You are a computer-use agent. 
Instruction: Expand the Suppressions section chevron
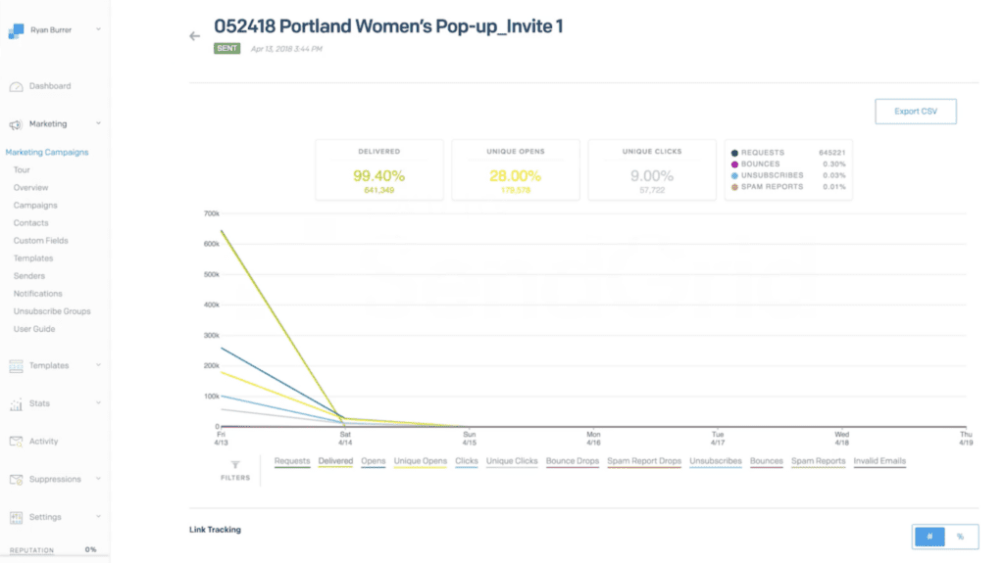[99, 479]
